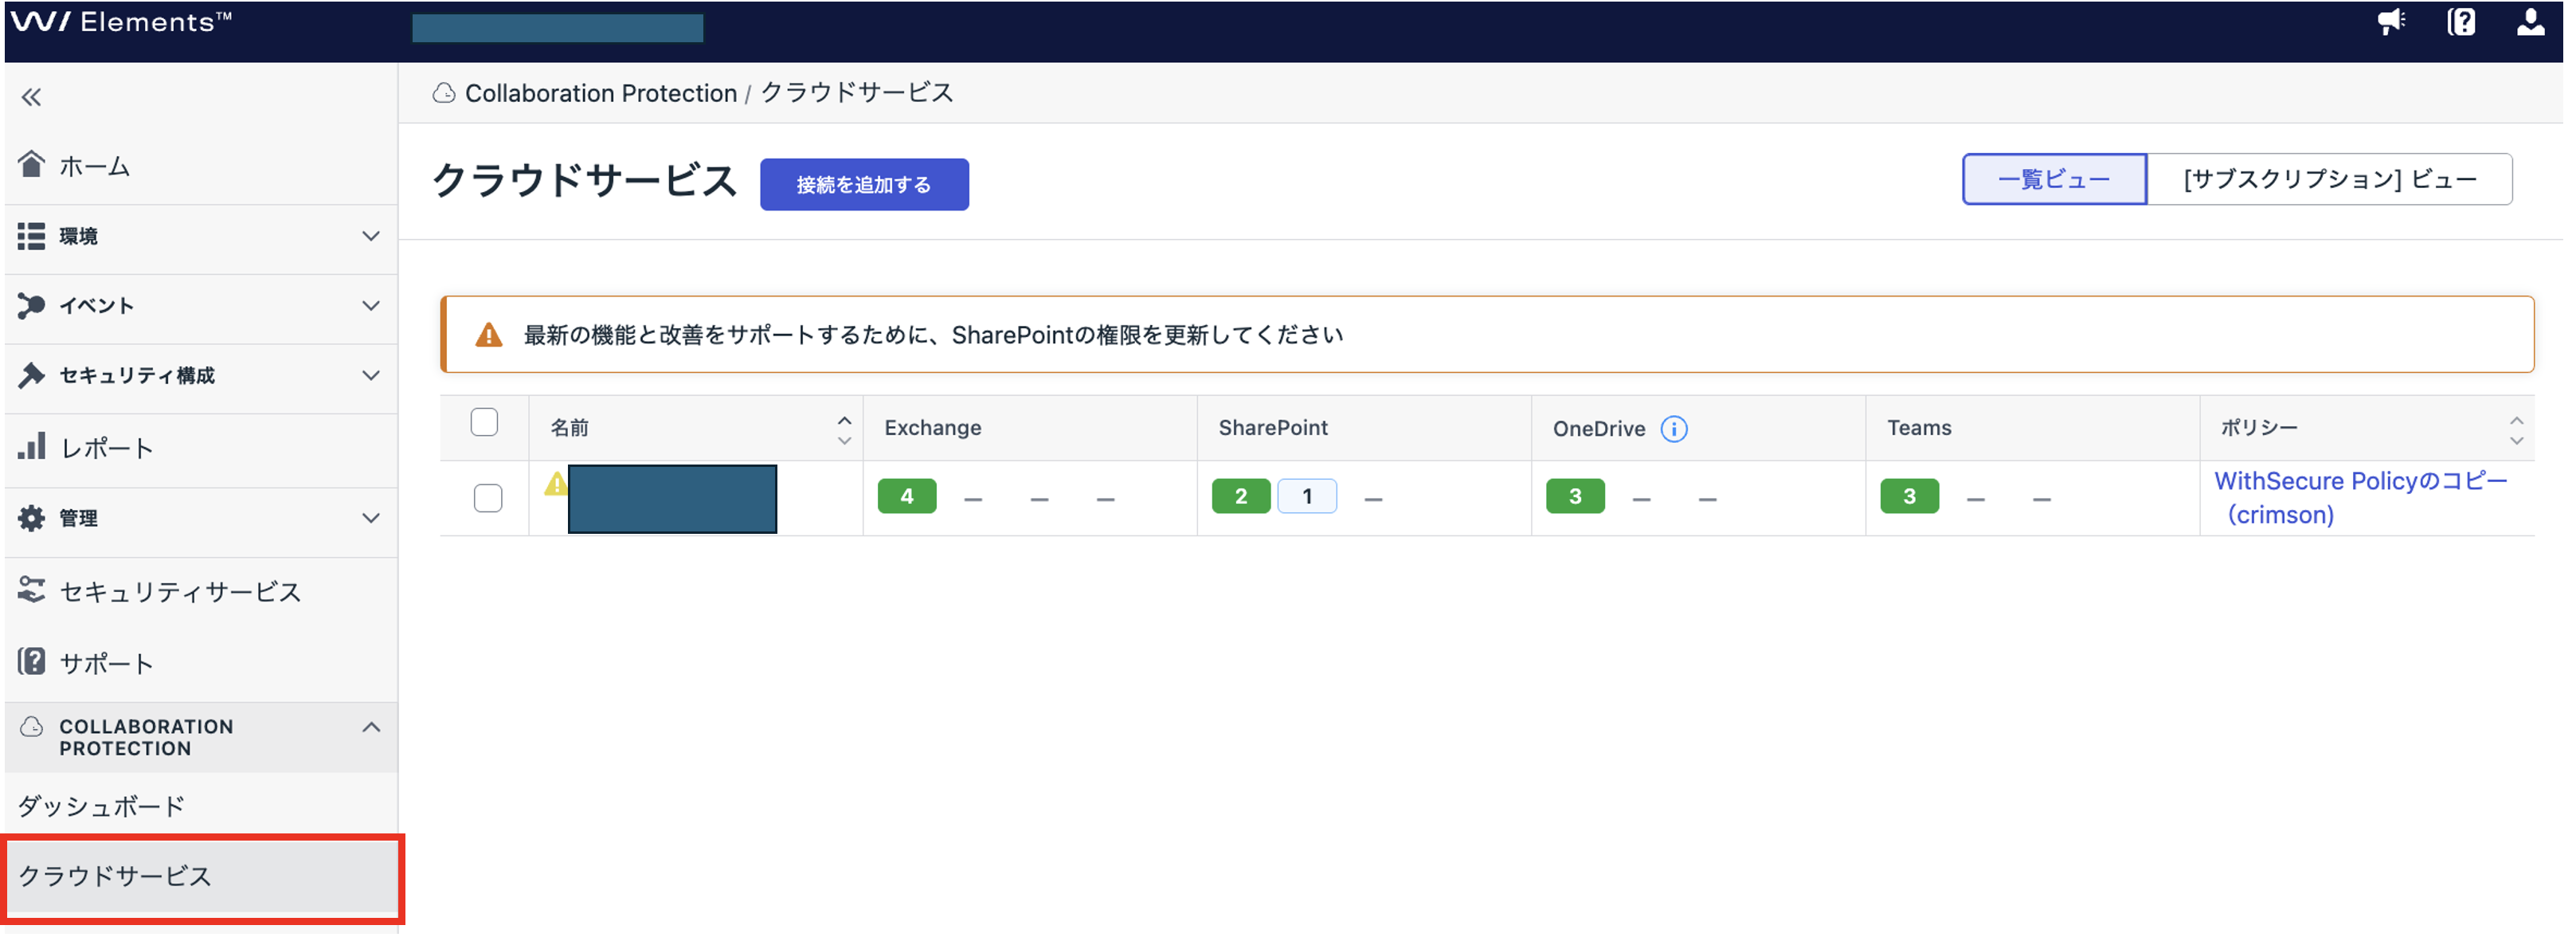Toggle the select-all checkbox in table header
Viewport: 2576px width, 937px height.
click(x=484, y=423)
